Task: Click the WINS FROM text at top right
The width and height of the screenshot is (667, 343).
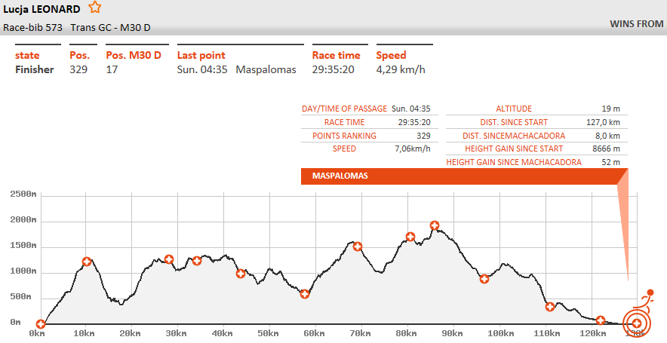Action: [x=636, y=24]
